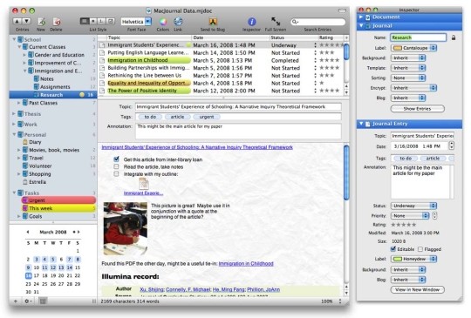The width and height of the screenshot is (471, 318).
Task: Open the Priority dropdown in Inspector
Action: pyautogui.click(x=410, y=216)
